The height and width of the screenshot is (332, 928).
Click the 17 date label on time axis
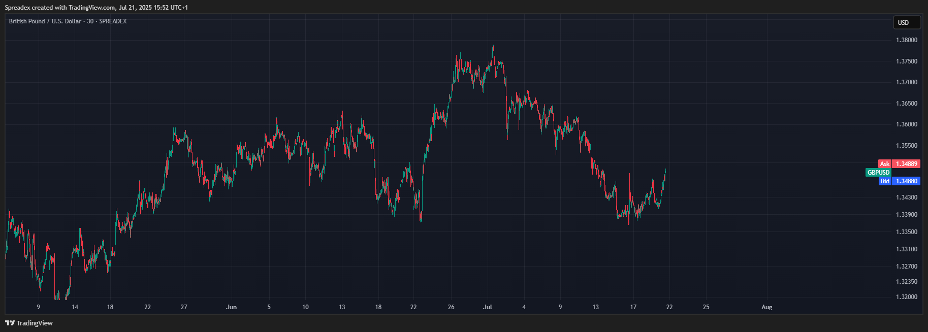pos(633,307)
